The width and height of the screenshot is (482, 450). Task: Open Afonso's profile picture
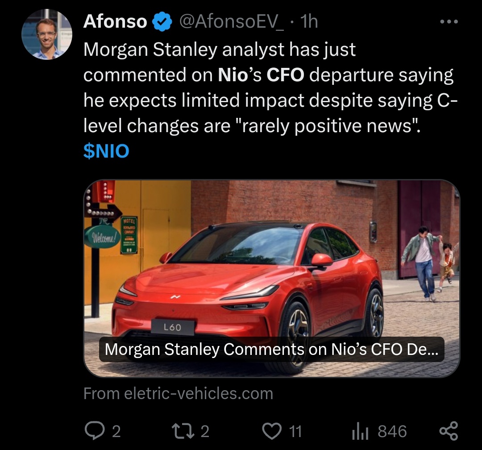click(x=47, y=34)
